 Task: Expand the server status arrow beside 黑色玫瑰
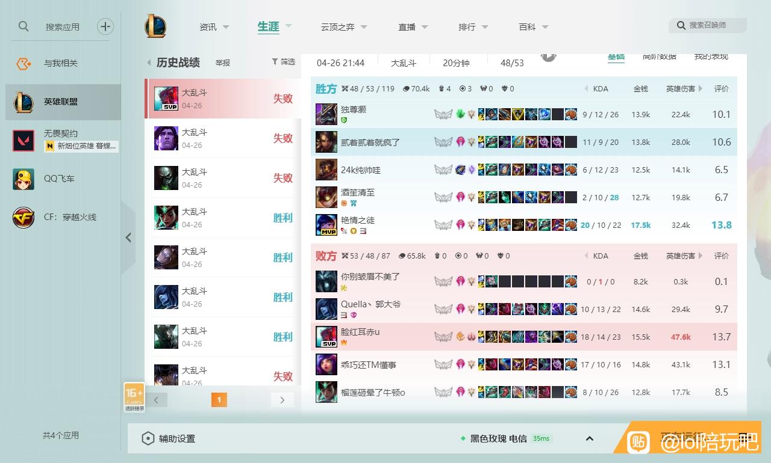pos(590,438)
